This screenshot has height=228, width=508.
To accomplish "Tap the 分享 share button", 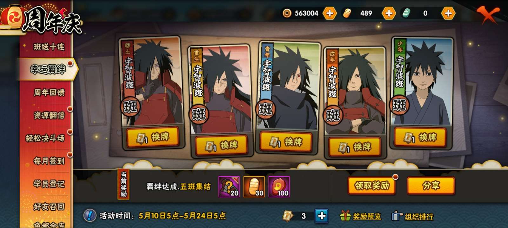I will tap(431, 186).
